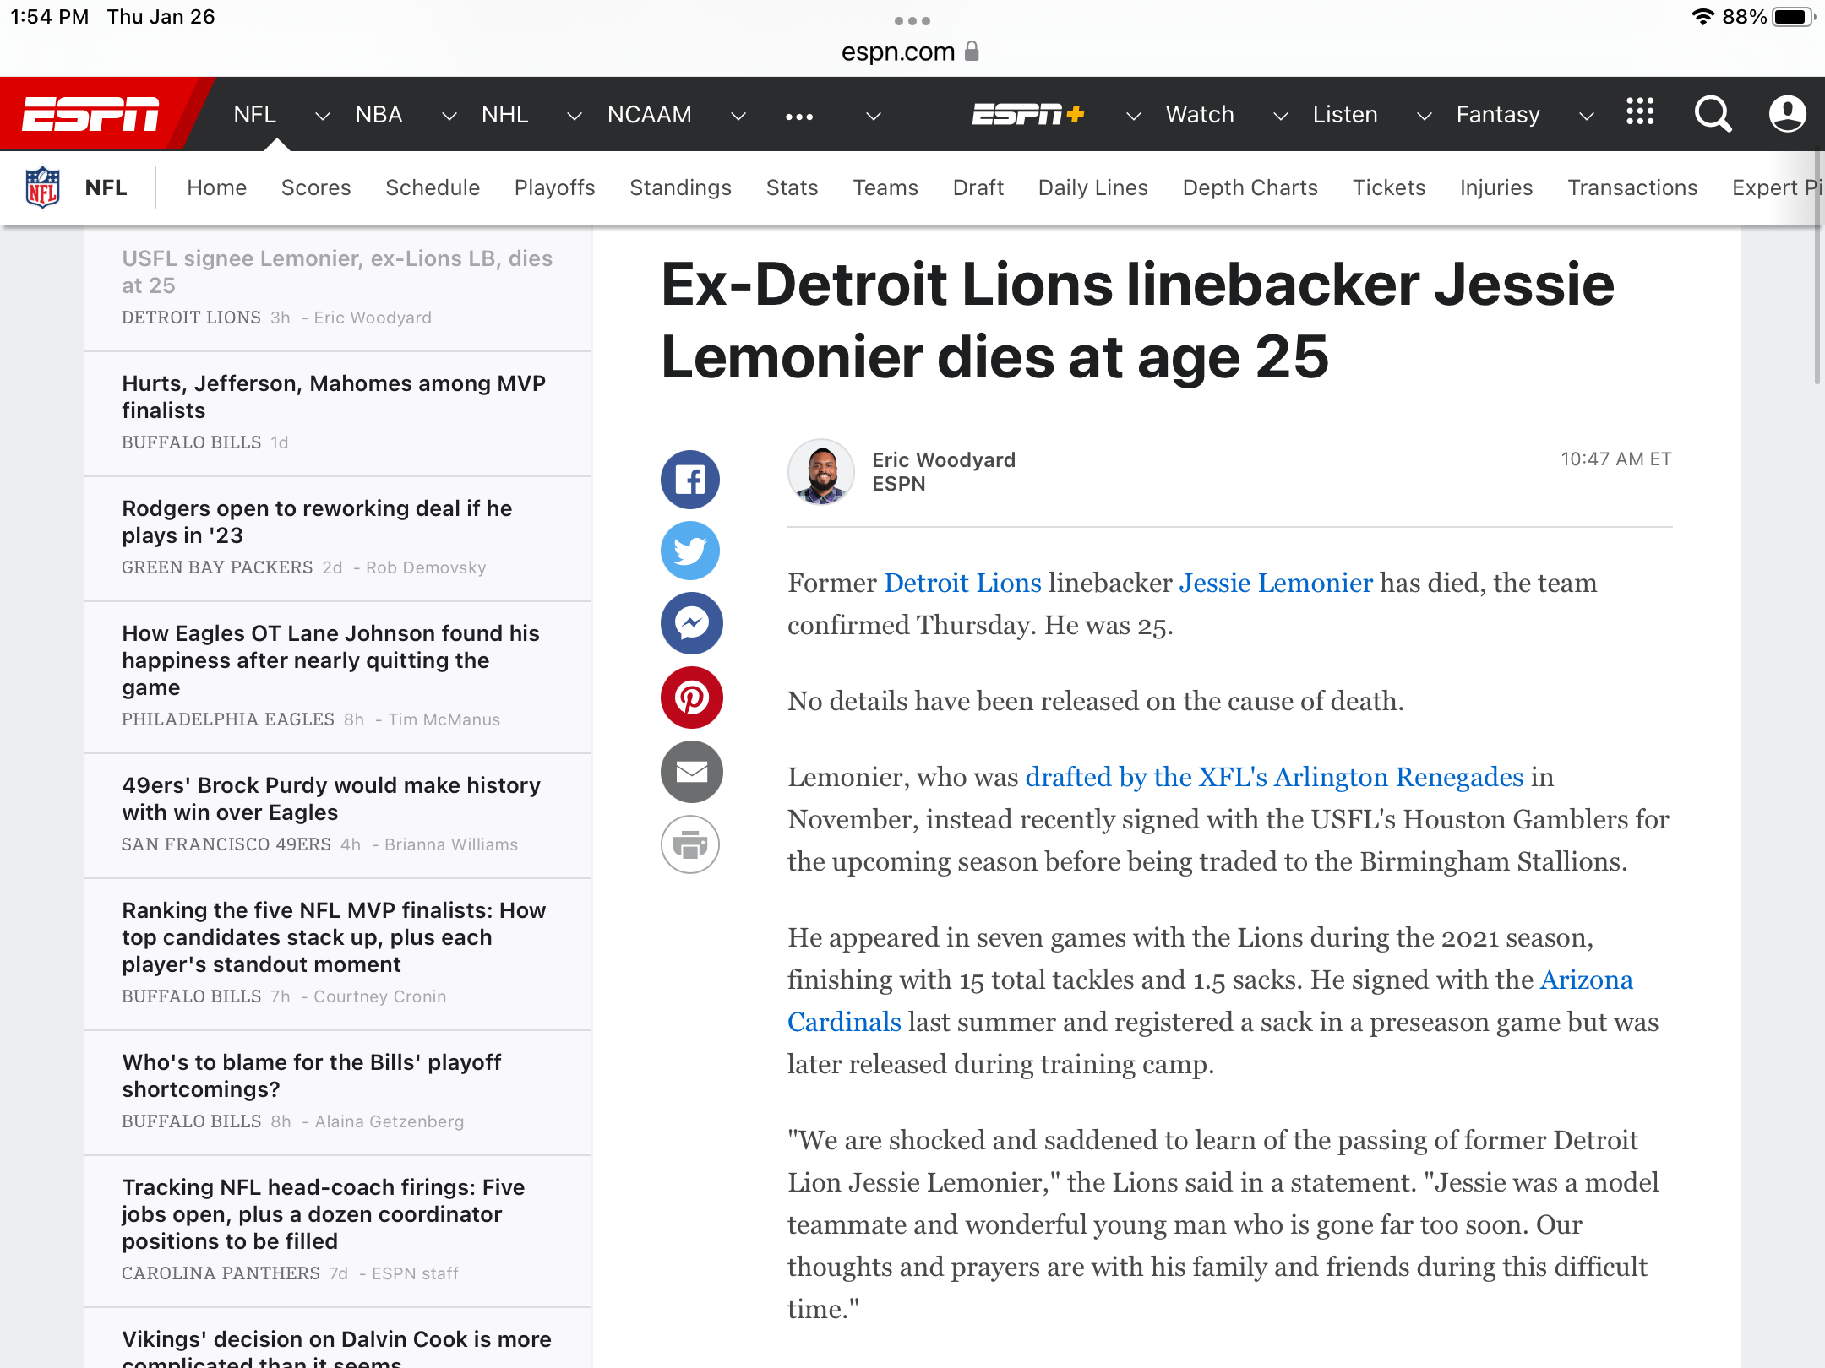This screenshot has height=1368, width=1825.
Task: Open the ESPN sites grid menu
Action: pos(1640,111)
